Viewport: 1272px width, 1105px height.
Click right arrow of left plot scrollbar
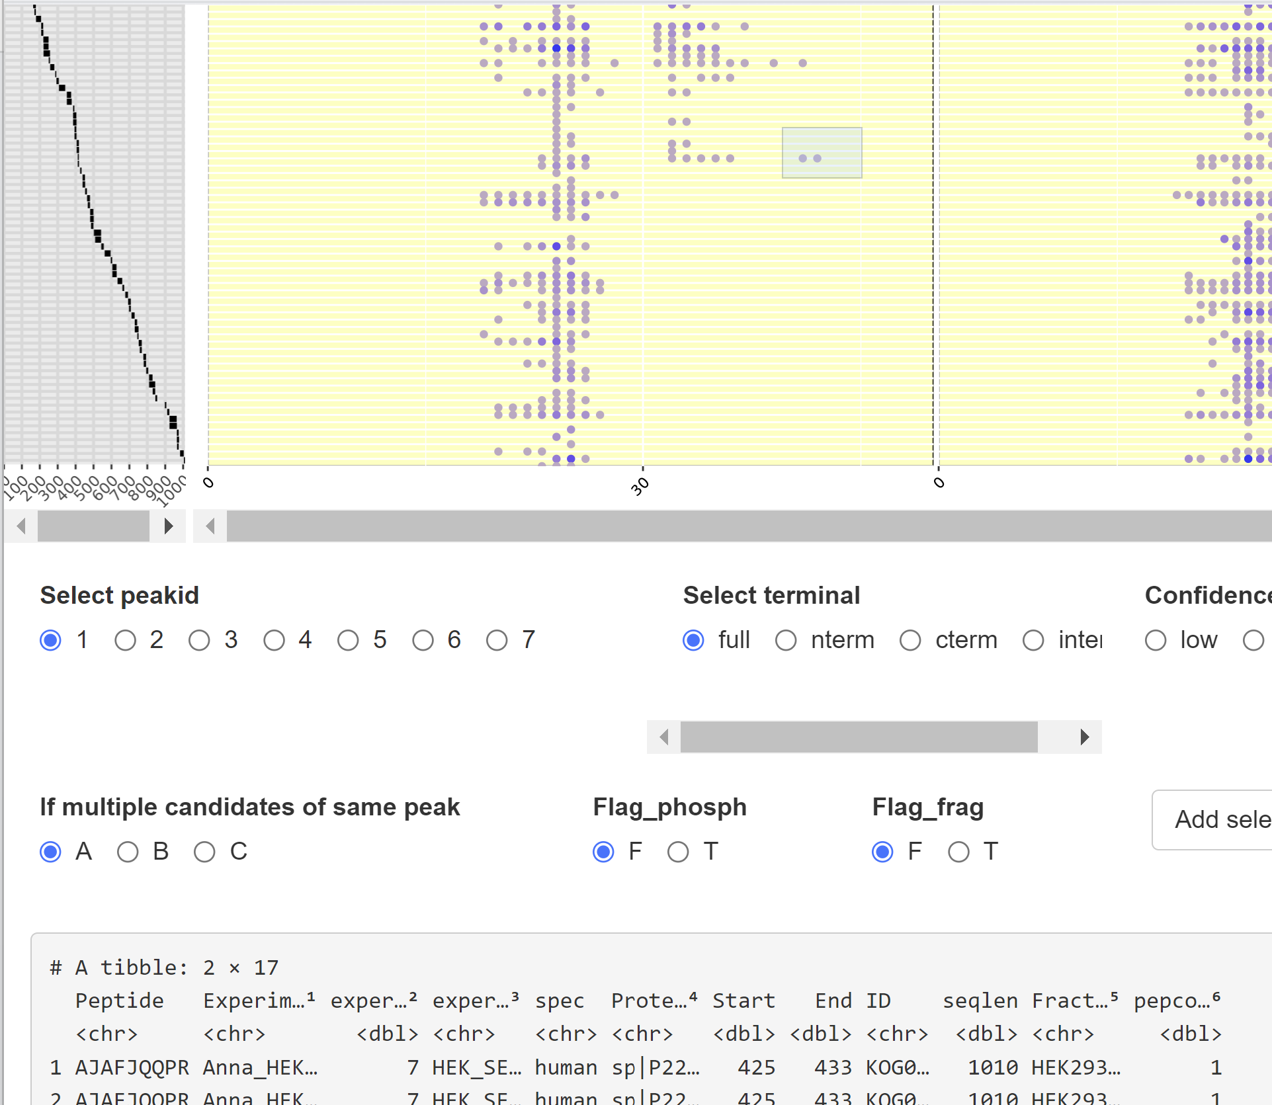[168, 526]
